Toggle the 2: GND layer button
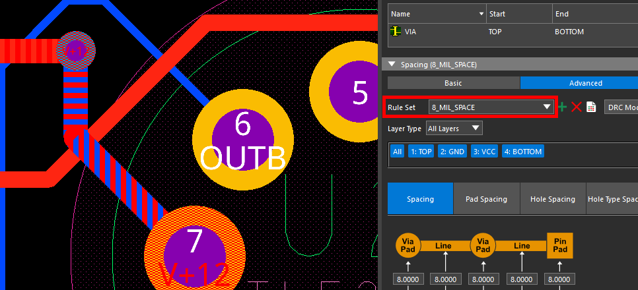 (x=452, y=152)
